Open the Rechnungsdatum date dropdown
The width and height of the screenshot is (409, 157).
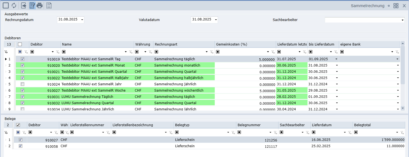point(82,20)
